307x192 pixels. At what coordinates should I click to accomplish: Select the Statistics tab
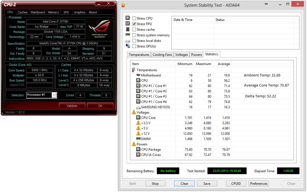[x=212, y=54]
